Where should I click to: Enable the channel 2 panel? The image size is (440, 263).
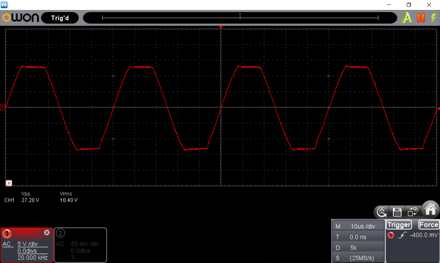(80, 245)
